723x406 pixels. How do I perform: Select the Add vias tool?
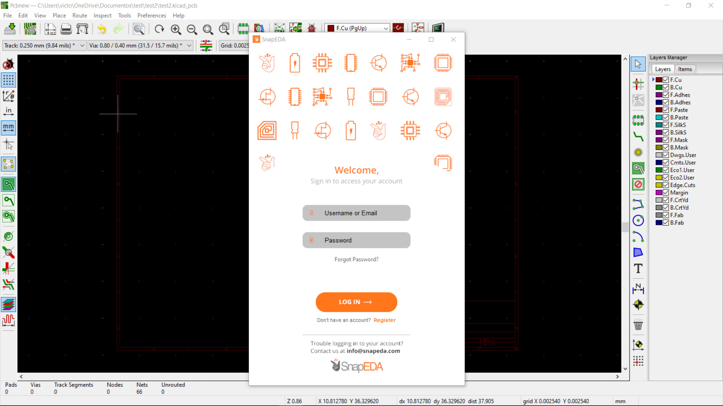coord(638,152)
